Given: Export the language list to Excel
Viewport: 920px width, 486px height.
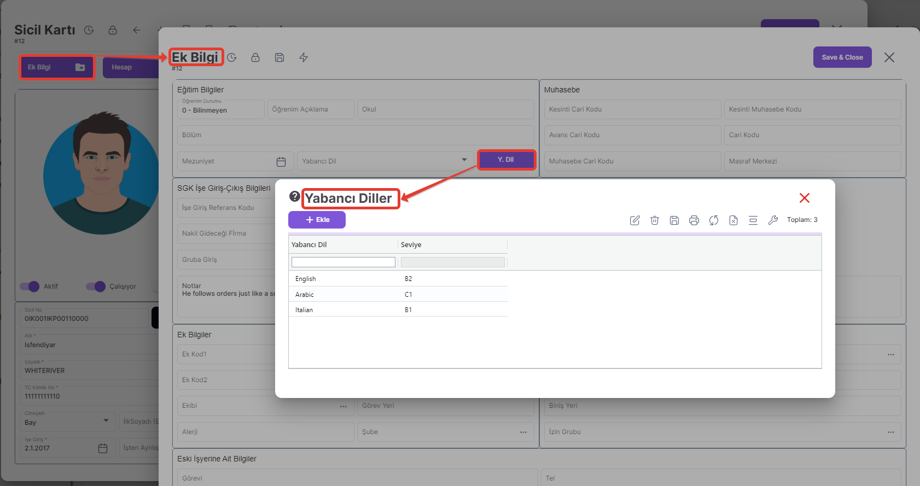Looking at the screenshot, I should [733, 220].
